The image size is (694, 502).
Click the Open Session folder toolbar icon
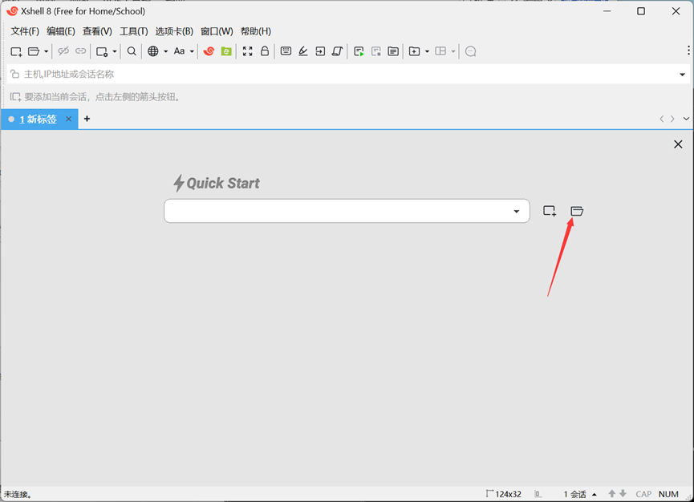(x=34, y=51)
